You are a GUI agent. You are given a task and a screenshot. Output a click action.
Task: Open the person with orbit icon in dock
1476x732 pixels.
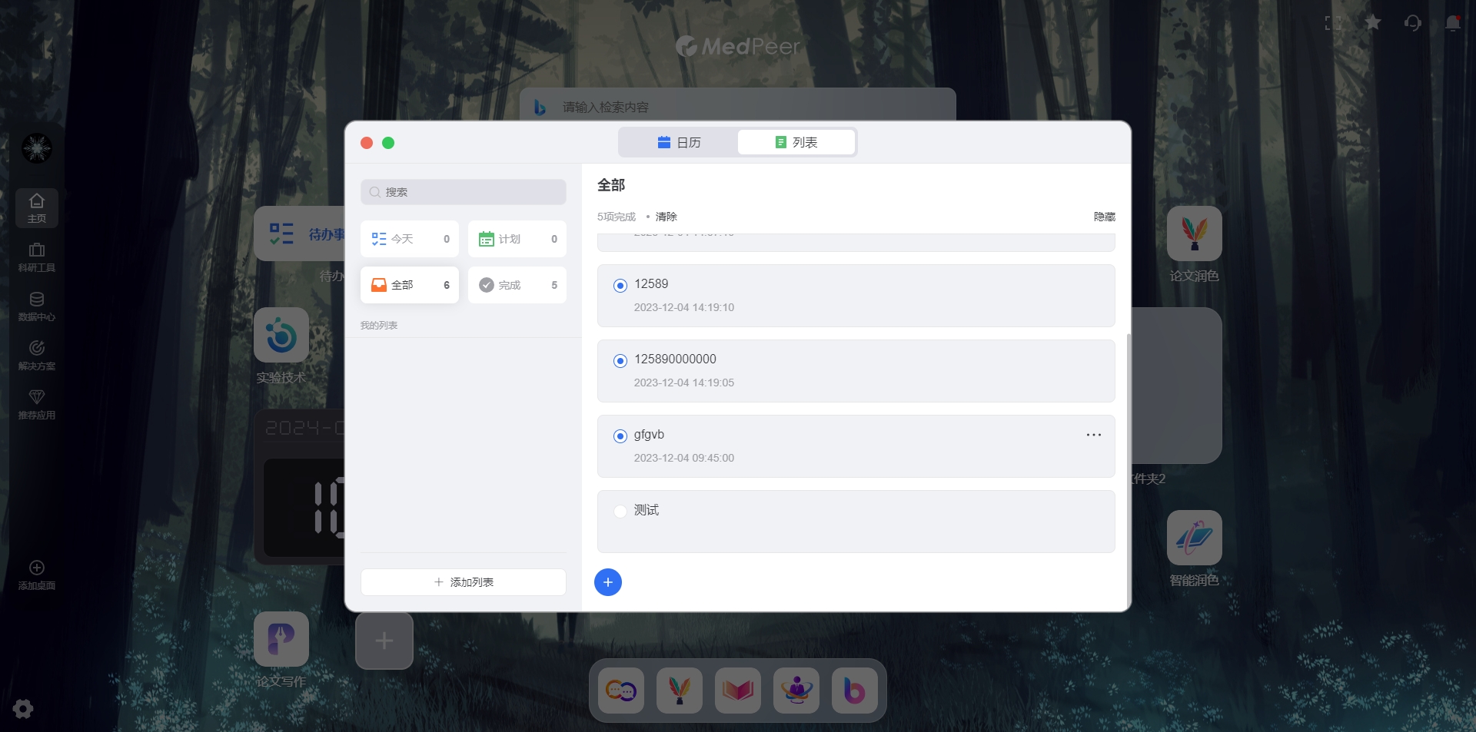pyautogui.click(x=796, y=691)
